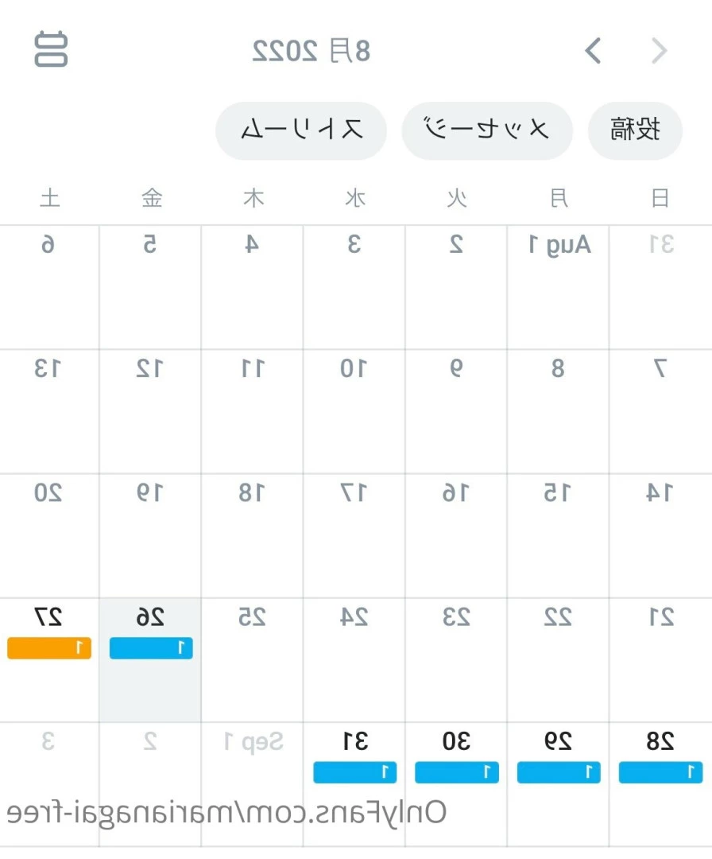Screen dimensions: 712x859
Task: Open the blue event on August 28
Action: [660, 772]
